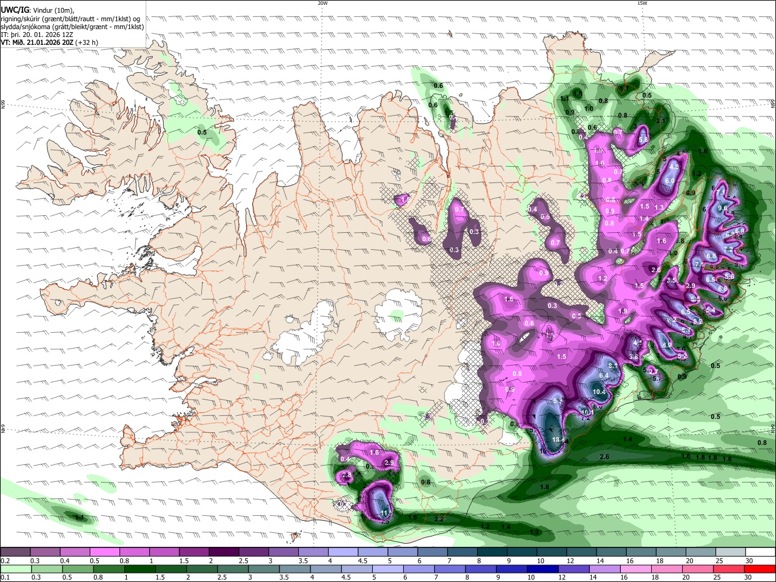Click the '15W' longitude label at top

[641, 3]
